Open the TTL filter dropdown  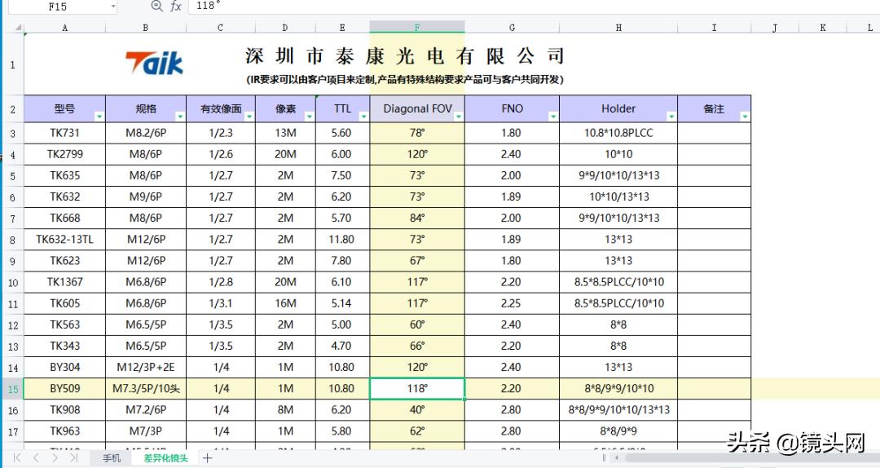click(363, 117)
